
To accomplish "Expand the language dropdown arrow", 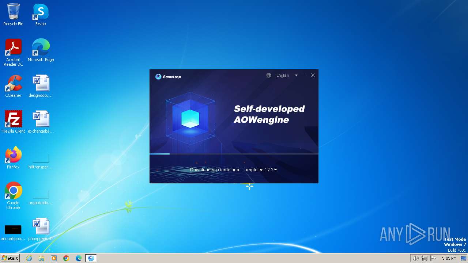I will tap(296, 76).
